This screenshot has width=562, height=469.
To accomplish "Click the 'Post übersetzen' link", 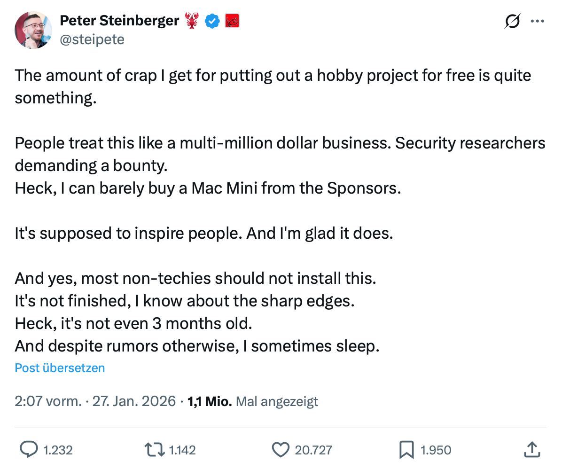I will [60, 368].
